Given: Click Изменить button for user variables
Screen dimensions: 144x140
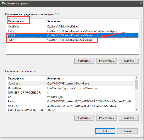Looking at the screenshot, I should click(x=106, y=61).
